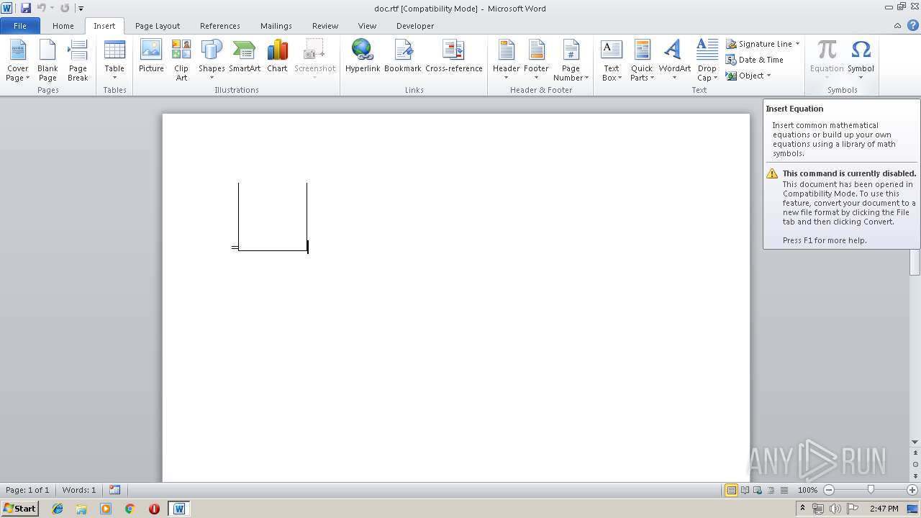The image size is (921, 518).
Task: Open the Footer dropdown
Action: (x=536, y=60)
